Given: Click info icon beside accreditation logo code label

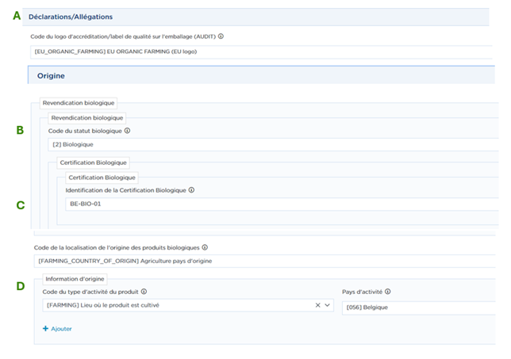Looking at the screenshot, I should coord(221,36).
